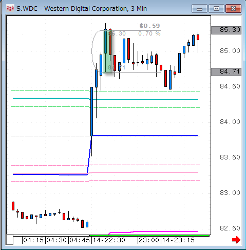Click the last red candle on the chart
Screen dimensions: 246x250
point(198,37)
